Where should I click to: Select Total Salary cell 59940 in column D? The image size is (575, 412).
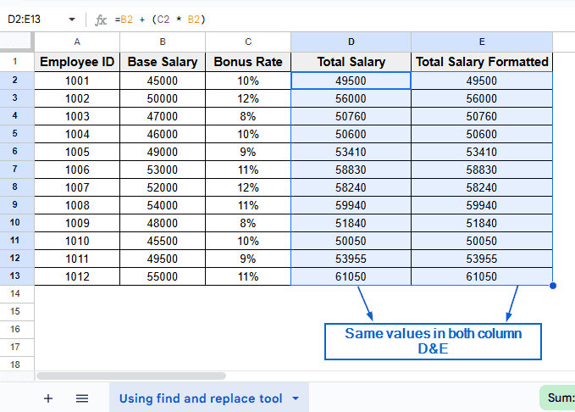tap(351, 205)
